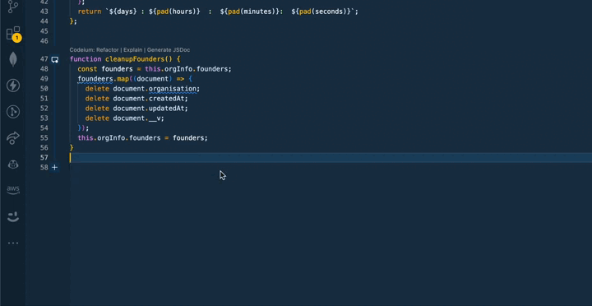Viewport: 592px width, 306px height.
Task: Click '__v' on line 53
Action: 155,118
